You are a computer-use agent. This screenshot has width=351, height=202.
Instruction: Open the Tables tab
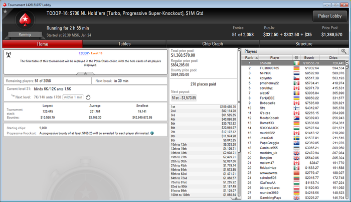coord(124,44)
